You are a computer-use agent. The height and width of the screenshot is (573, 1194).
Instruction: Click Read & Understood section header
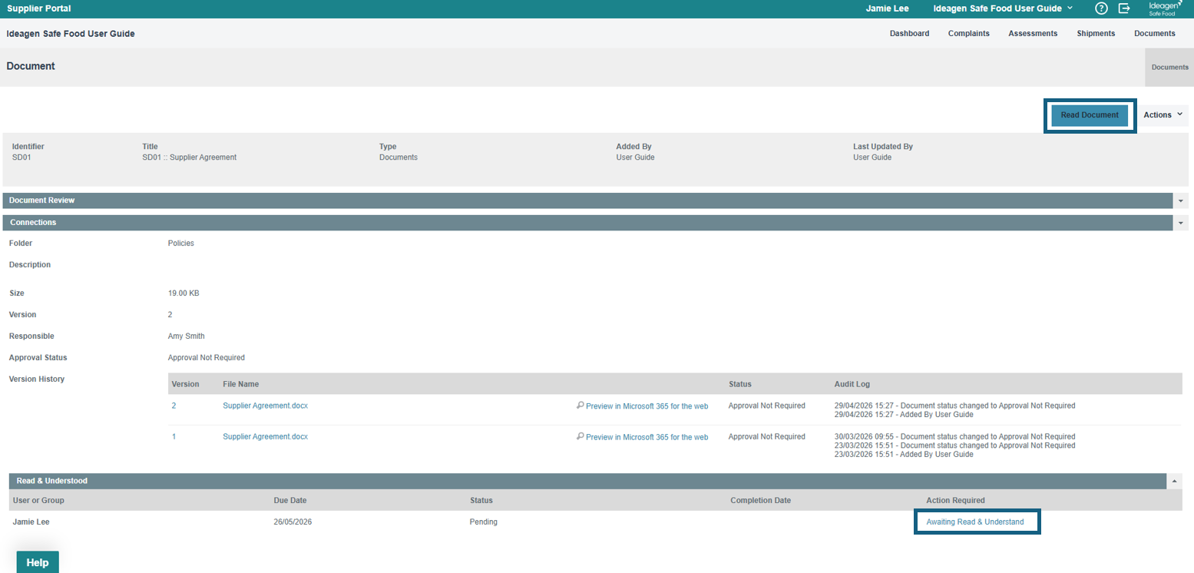click(x=588, y=481)
